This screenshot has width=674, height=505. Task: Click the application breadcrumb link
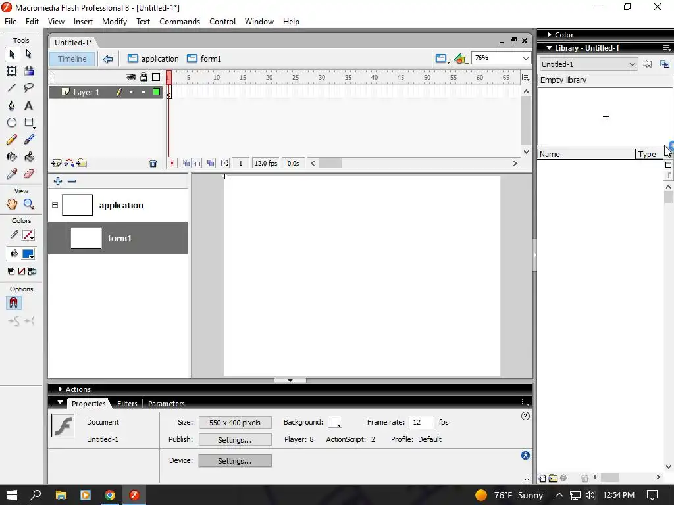click(x=153, y=59)
